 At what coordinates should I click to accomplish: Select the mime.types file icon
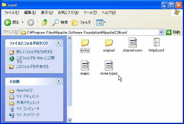109,65
